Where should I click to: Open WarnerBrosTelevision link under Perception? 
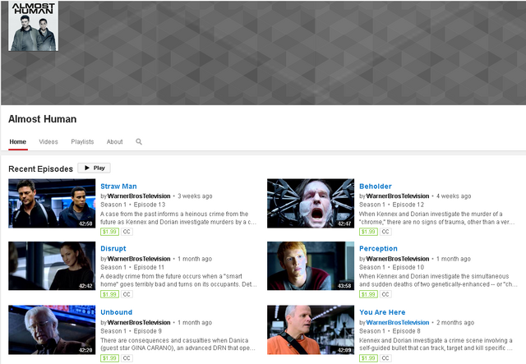pos(398,259)
